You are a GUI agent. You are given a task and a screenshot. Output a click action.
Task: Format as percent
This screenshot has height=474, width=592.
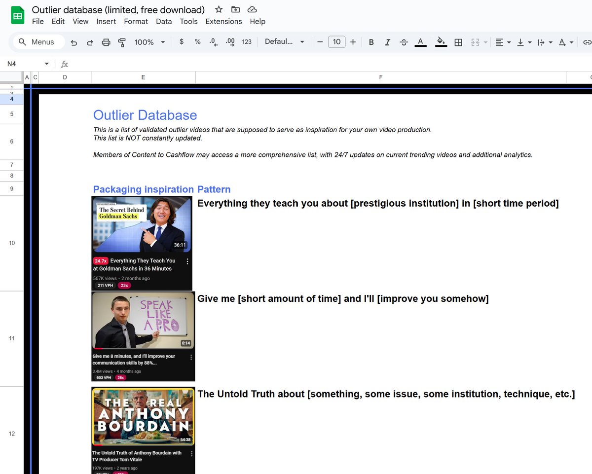pyautogui.click(x=197, y=42)
